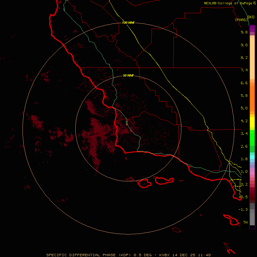The image size is (257, 257).
Task: Click the bright green segment of color bar
Action: [252, 138]
